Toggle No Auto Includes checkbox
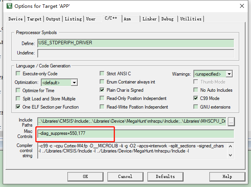The height and width of the screenshot is (187, 251). point(196,90)
